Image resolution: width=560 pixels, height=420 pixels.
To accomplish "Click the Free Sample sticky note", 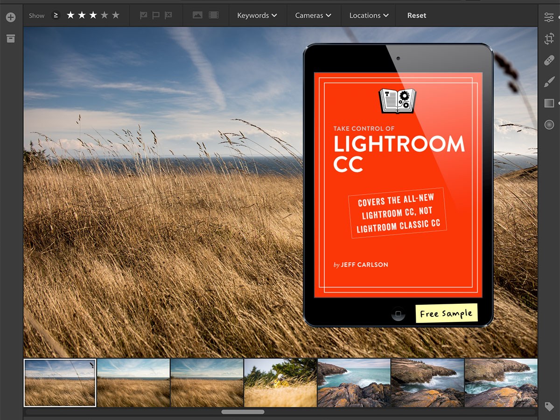I will coord(446,313).
